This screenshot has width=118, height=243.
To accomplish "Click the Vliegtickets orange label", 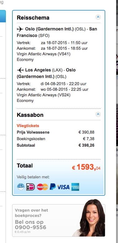I will tap(28, 126).
